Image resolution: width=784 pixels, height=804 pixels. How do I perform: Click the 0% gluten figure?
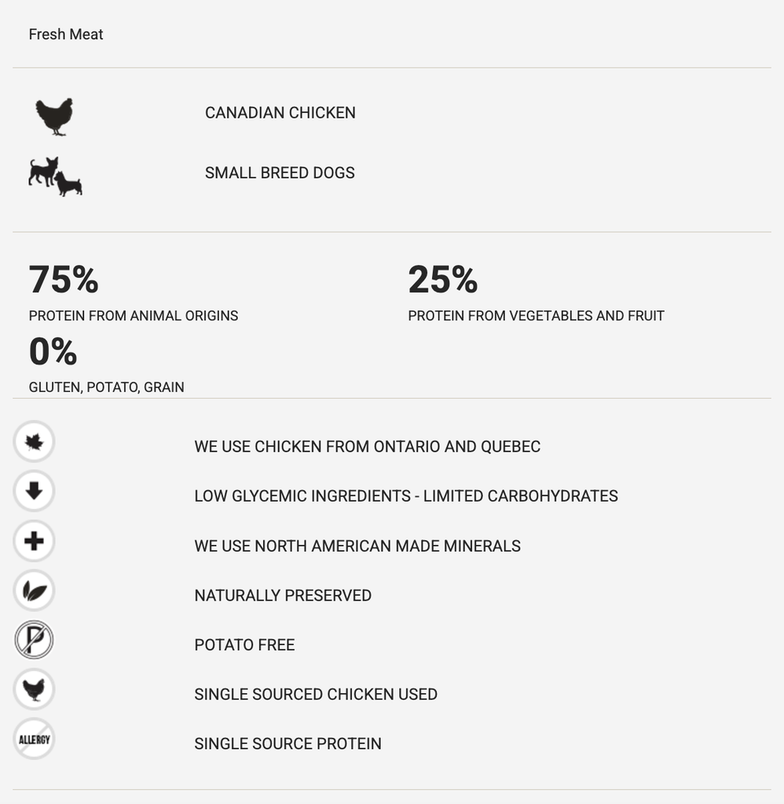coord(53,351)
